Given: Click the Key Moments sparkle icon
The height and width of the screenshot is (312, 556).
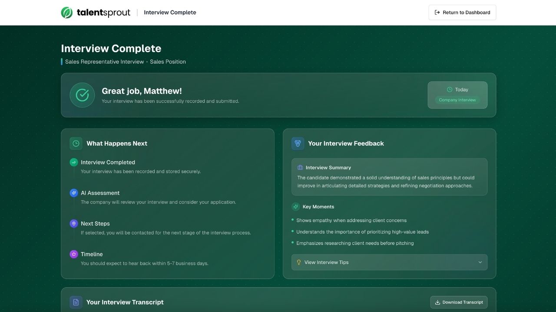Looking at the screenshot, I should click(x=296, y=207).
